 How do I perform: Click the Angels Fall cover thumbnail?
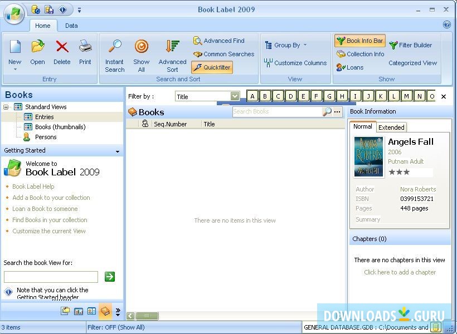368,156
